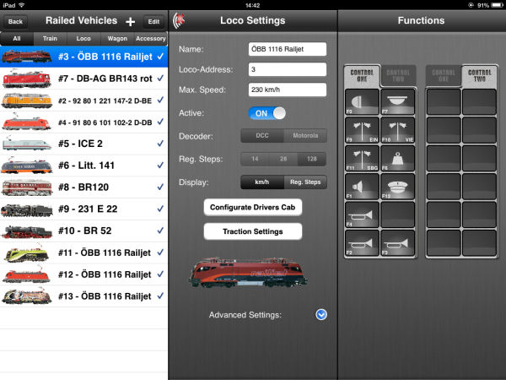Image resolution: width=506 pixels, height=380 pixels.
Task: Edit the Max. Speed field 230 km/h
Action: click(288, 90)
